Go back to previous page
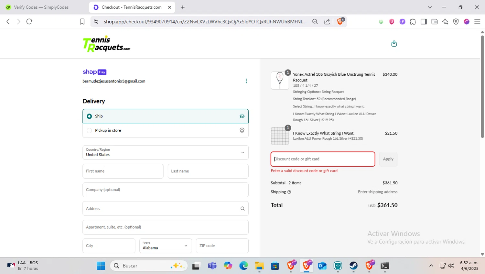 8,22
